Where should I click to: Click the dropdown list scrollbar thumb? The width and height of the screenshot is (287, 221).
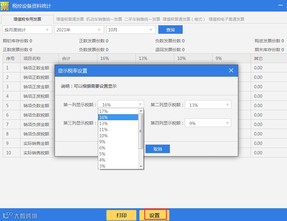coord(141,131)
